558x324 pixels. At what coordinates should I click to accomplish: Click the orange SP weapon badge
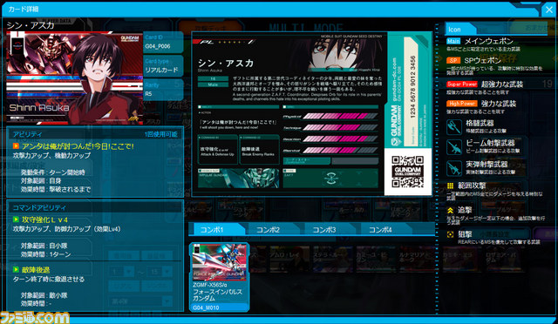pos(453,60)
